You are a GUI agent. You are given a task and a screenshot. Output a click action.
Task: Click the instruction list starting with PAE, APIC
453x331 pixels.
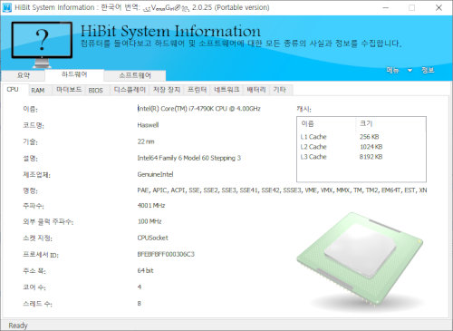click(x=282, y=190)
